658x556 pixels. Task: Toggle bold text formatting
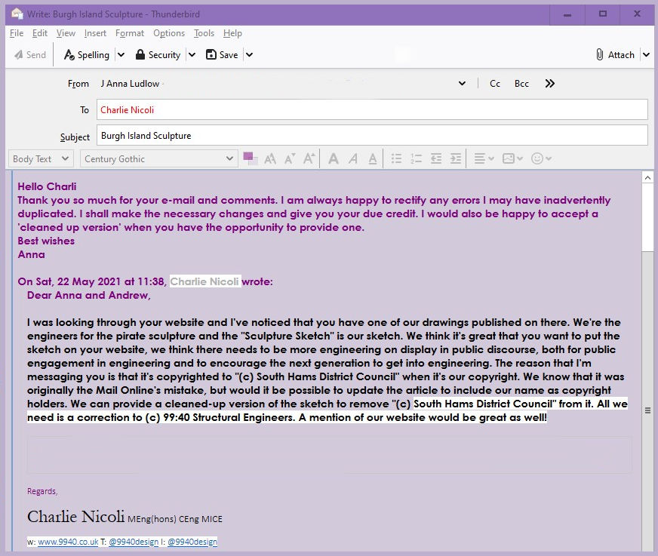[x=333, y=158]
